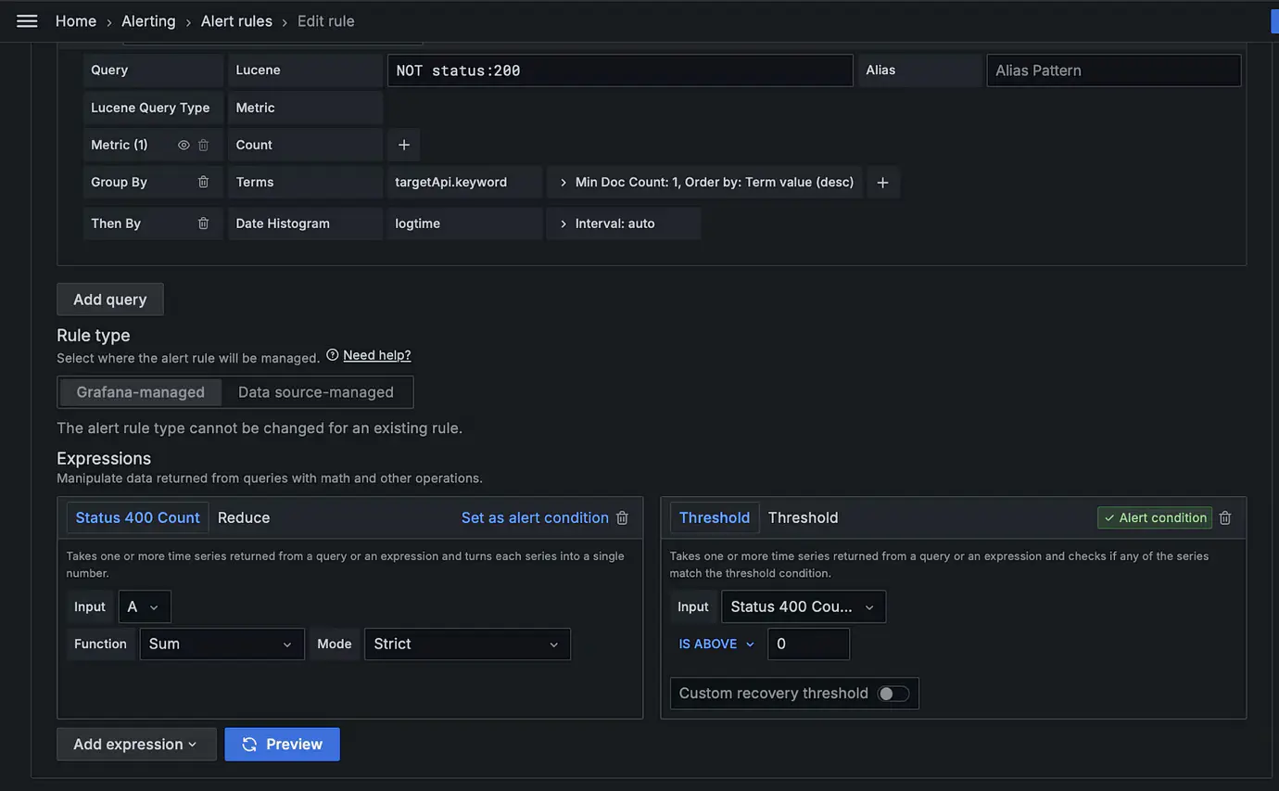Open the Count metric type selector
The image size is (1279, 791).
click(306, 145)
